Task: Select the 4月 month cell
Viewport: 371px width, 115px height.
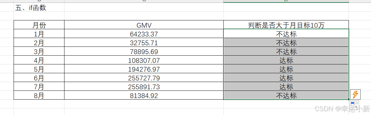Action: pos(39,60)
